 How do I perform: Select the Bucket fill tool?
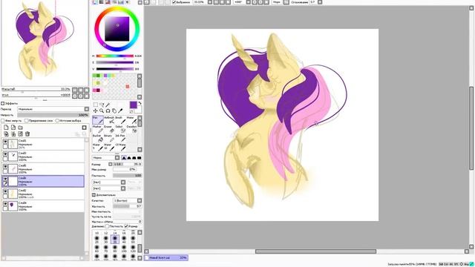pos(98,138)
